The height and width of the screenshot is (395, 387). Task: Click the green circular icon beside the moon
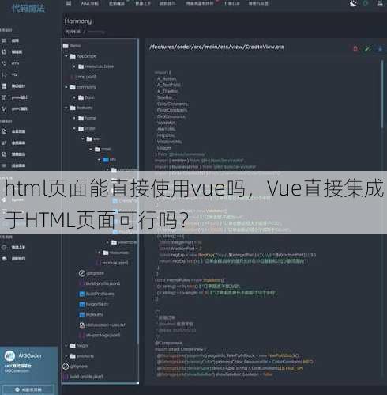point(366,3)
